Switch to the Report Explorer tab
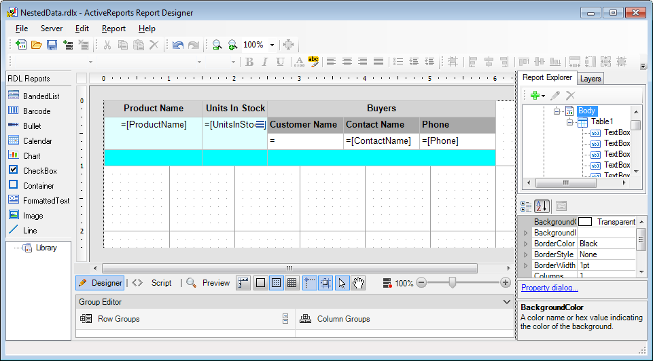 coord(547,78)
